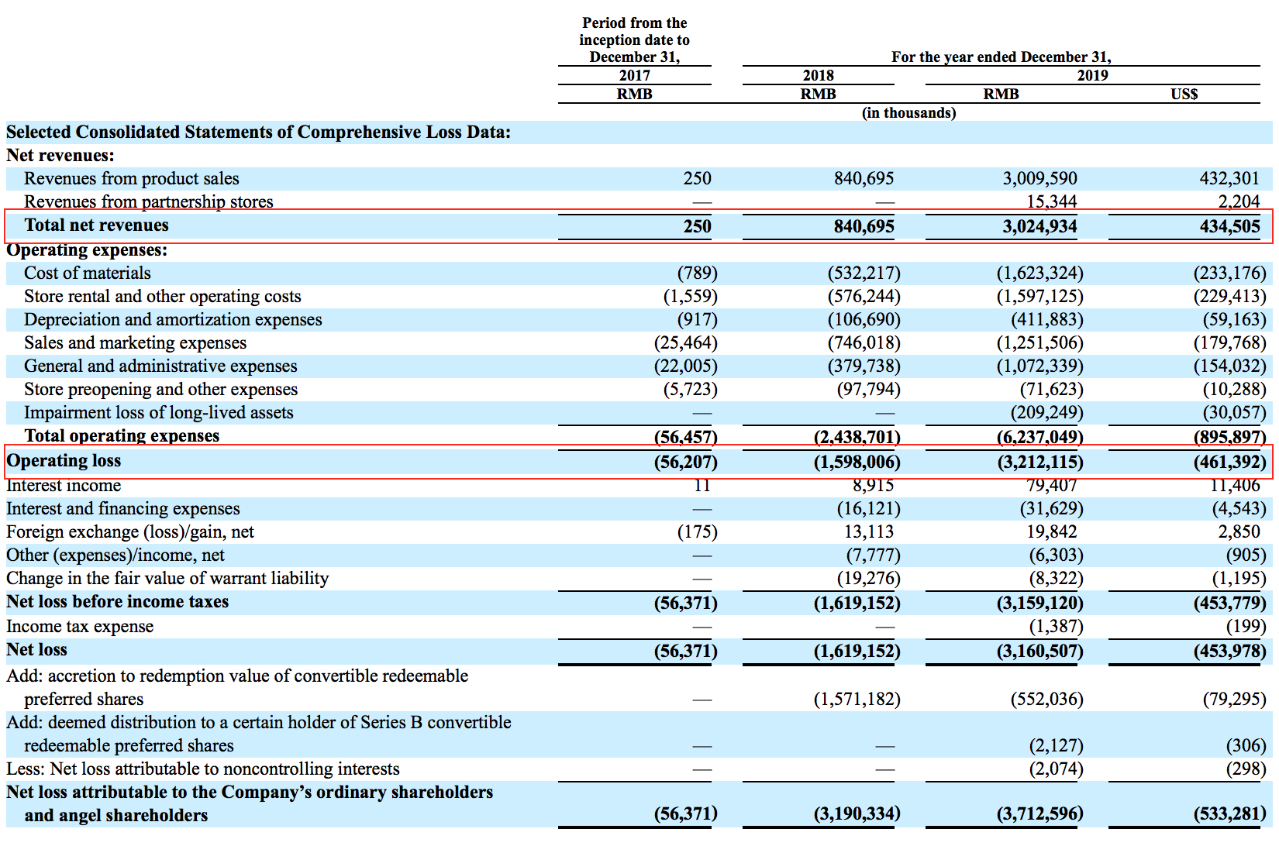This screenshot has width=1279, height=846.
Task: Click the 2018 operating loss value (1,598,006)
Action: click(856, 462)
